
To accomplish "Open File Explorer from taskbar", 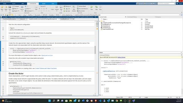I will (x=71, y=101).
